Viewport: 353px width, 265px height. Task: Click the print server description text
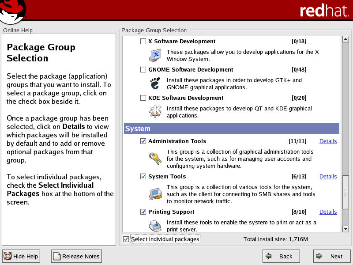[241, 226]
